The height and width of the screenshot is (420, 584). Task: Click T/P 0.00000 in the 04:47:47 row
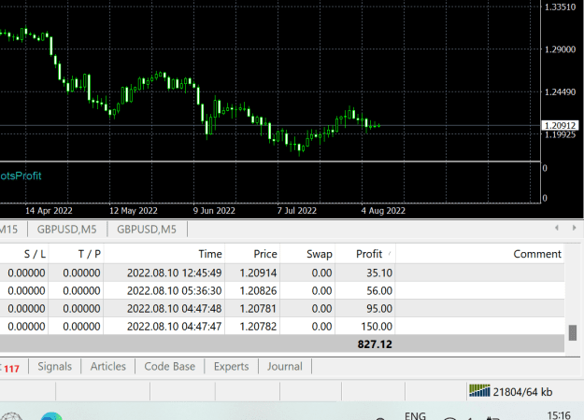point(81,327)
